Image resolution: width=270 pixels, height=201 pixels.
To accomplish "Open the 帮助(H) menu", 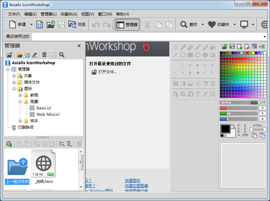I will pos(123,14).
